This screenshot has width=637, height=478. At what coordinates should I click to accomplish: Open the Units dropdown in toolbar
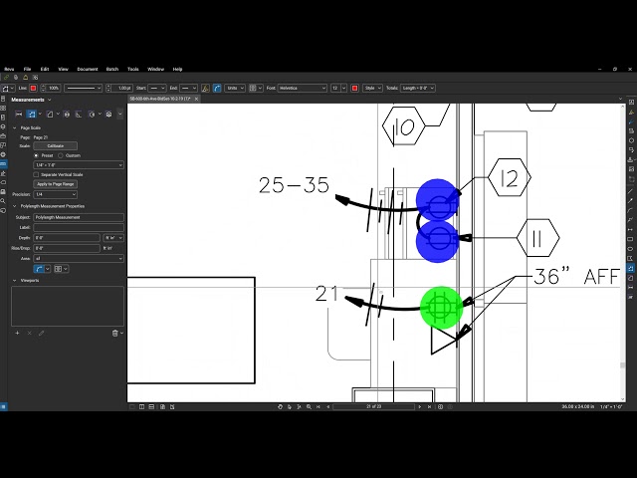(235, 89)
